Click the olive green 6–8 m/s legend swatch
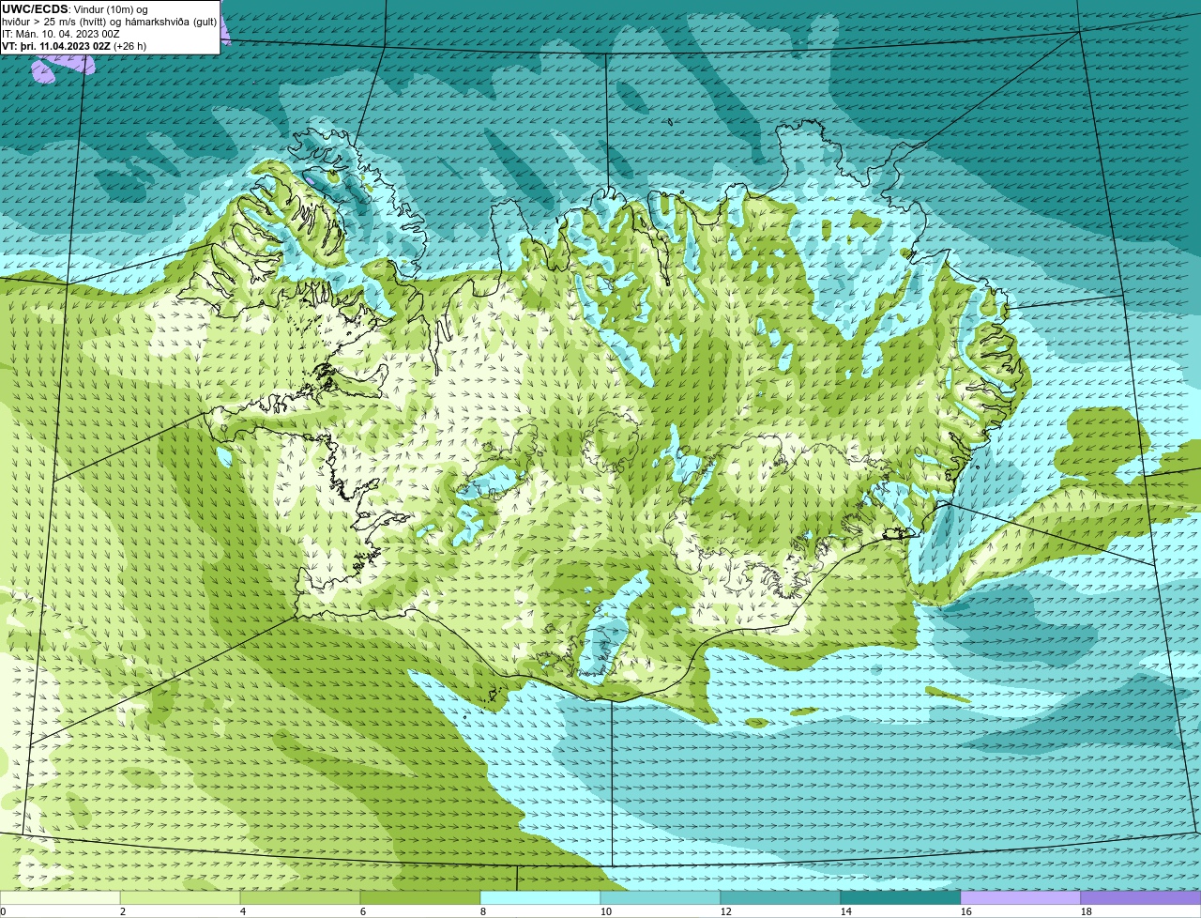This screenshot has width=1201, height=918. pyautogui.click(x=420, y=897)
